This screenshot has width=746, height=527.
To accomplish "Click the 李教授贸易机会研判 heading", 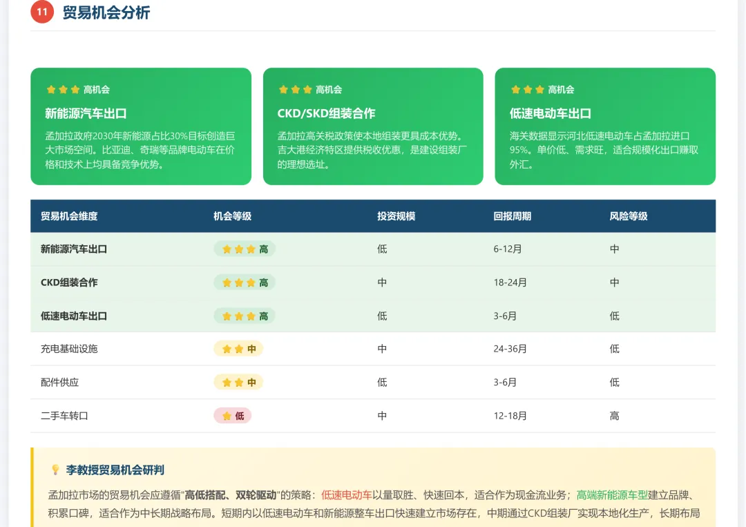I will [x=115, y=470].
